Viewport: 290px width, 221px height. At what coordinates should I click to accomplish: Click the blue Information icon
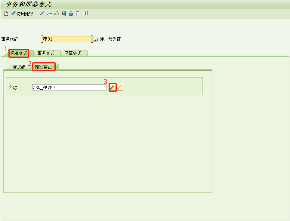(x=85, y=13)
